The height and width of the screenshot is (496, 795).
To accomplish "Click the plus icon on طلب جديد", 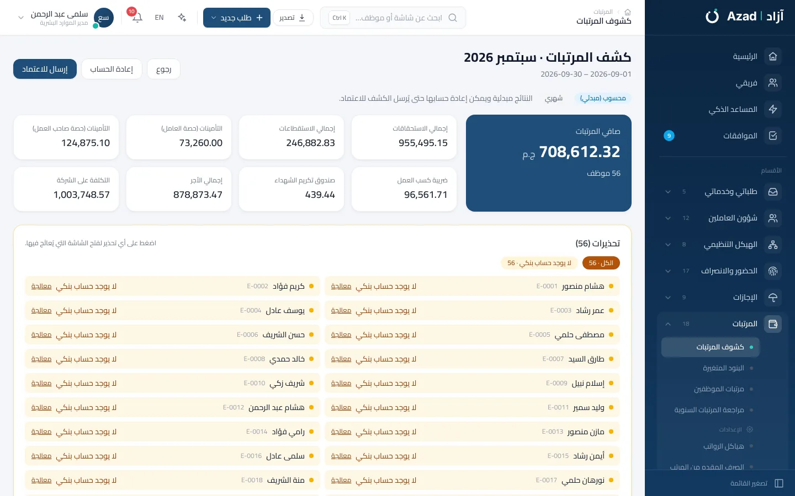I will point(259,18).
